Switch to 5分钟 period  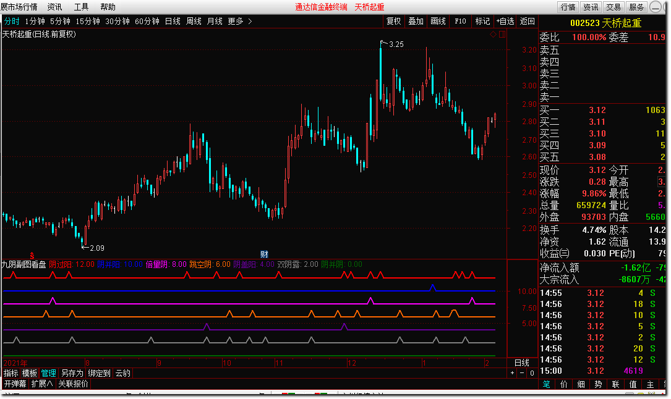60,21
